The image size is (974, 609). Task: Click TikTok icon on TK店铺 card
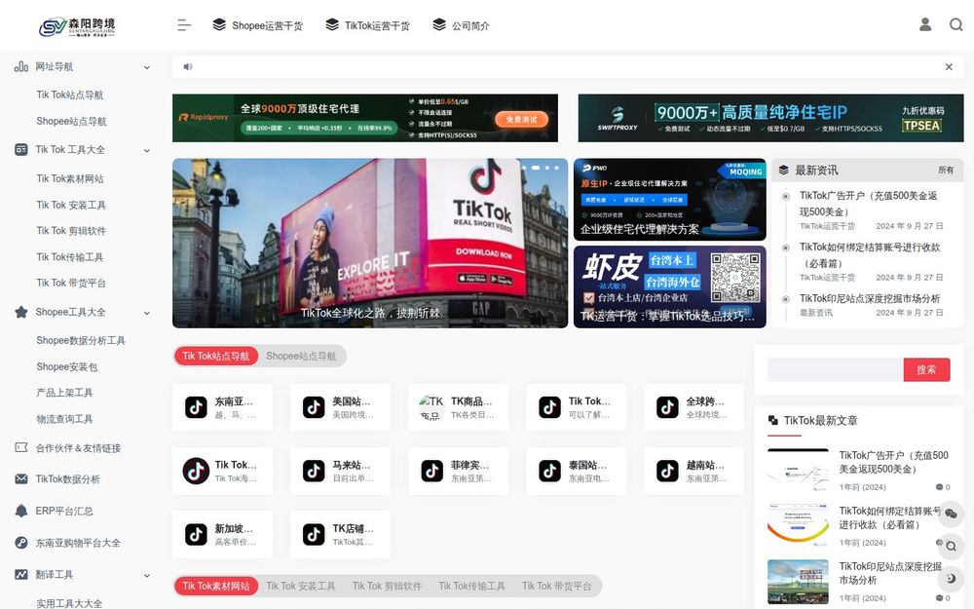click(314, 534)
